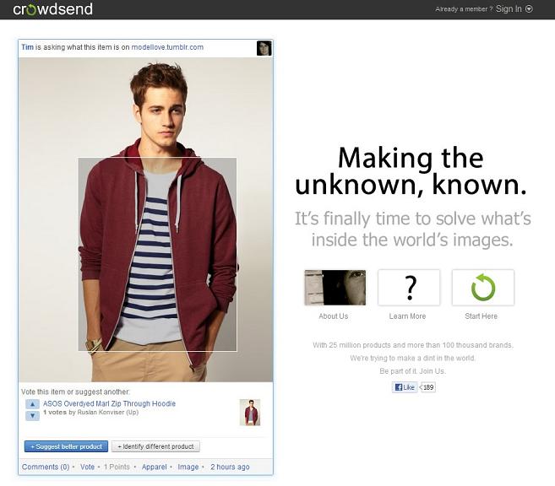
Task: Open Comments (0) link
Action: click(x=46, y=467)
